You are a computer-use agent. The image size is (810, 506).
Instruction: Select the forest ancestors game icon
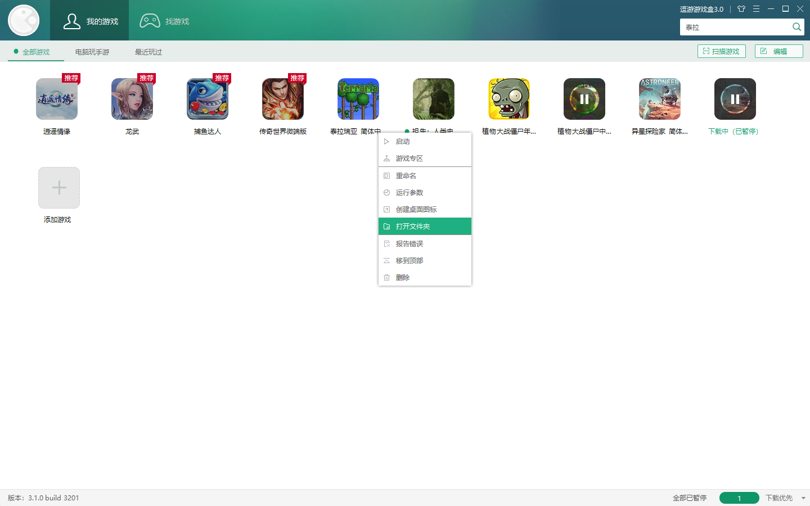coord(434,99)
